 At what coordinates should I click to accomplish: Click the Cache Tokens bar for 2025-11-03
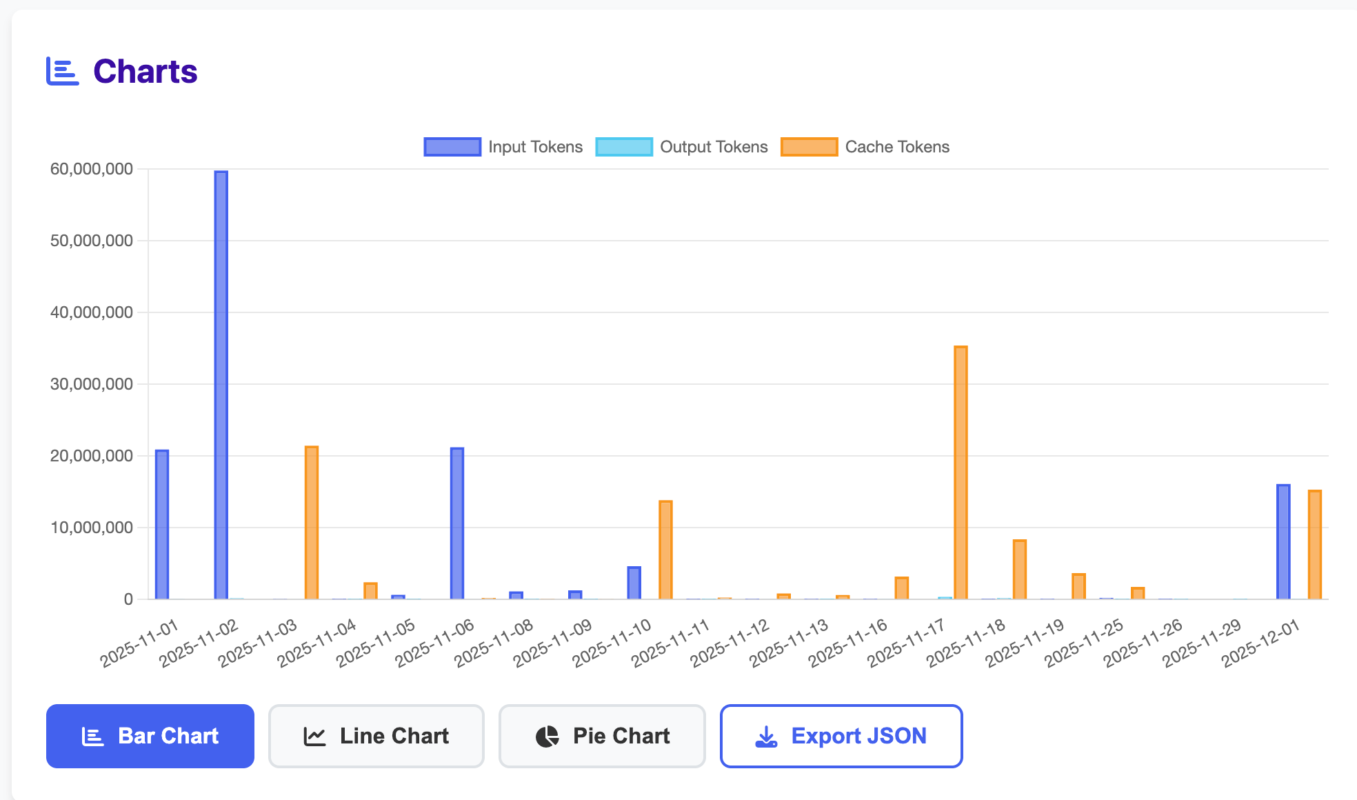click(312, 523)
